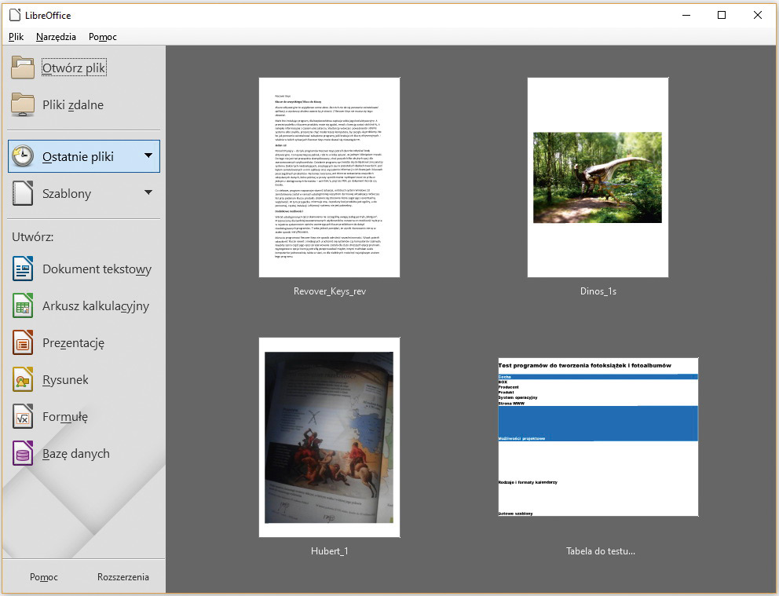
Task: Expand the Ostatnie pliki dropdown arrow
Action: coord(148,156)
